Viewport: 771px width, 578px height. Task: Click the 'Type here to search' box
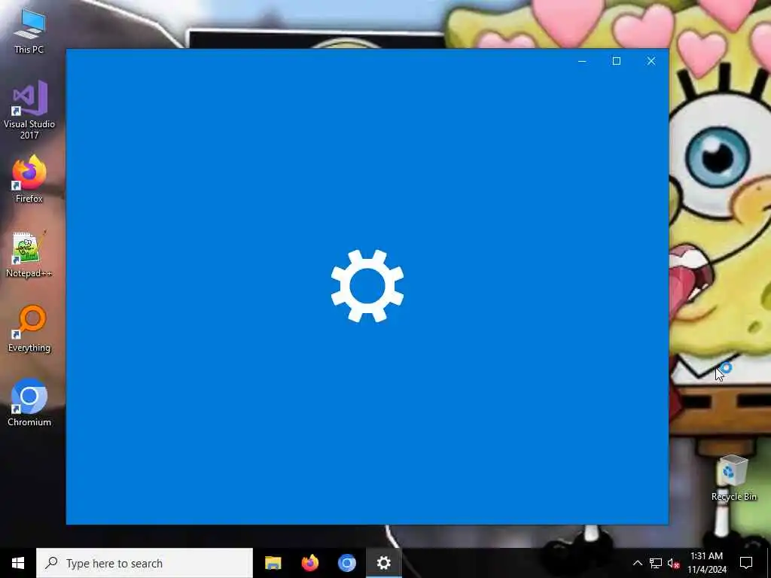coord(145,563)
